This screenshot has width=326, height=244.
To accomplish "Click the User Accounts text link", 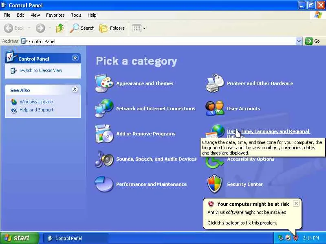I will [x=243, y=109].
